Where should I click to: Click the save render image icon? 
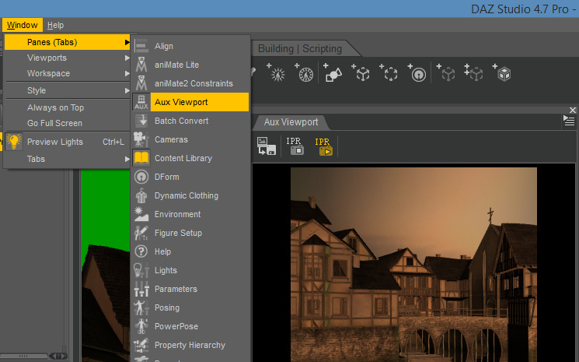coord(266,146)
